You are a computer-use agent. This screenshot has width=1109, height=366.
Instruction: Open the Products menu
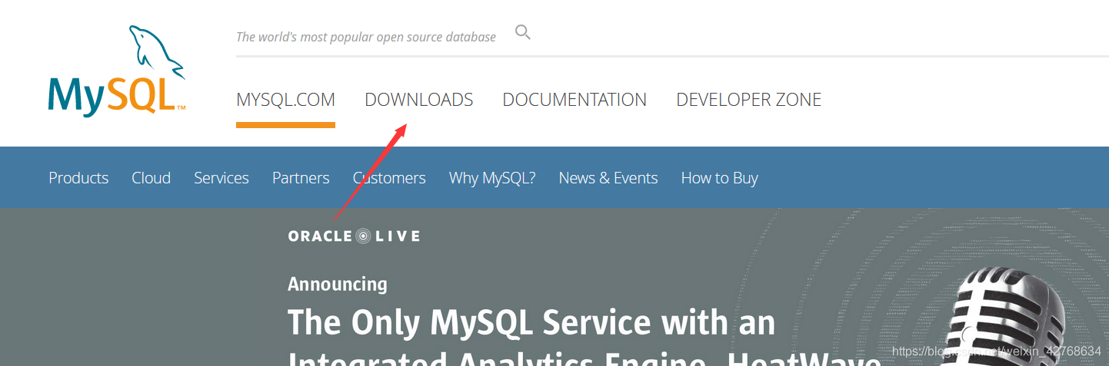[78, 178]
